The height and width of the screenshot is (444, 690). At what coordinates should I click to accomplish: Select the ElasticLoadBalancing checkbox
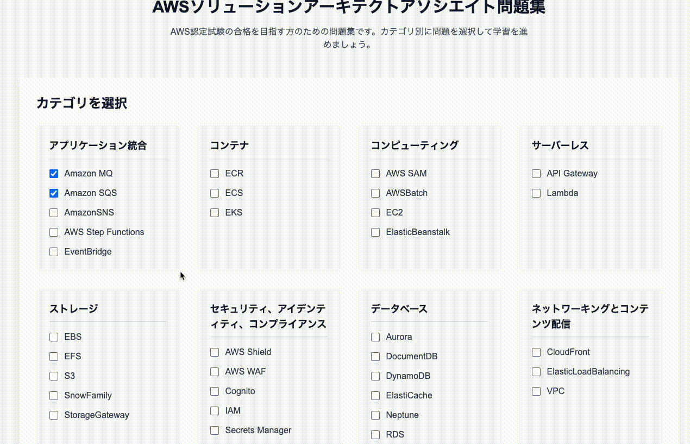point(536,372)
